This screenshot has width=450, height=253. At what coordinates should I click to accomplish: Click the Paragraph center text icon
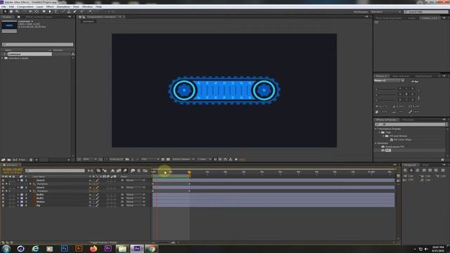coord(411,170)
